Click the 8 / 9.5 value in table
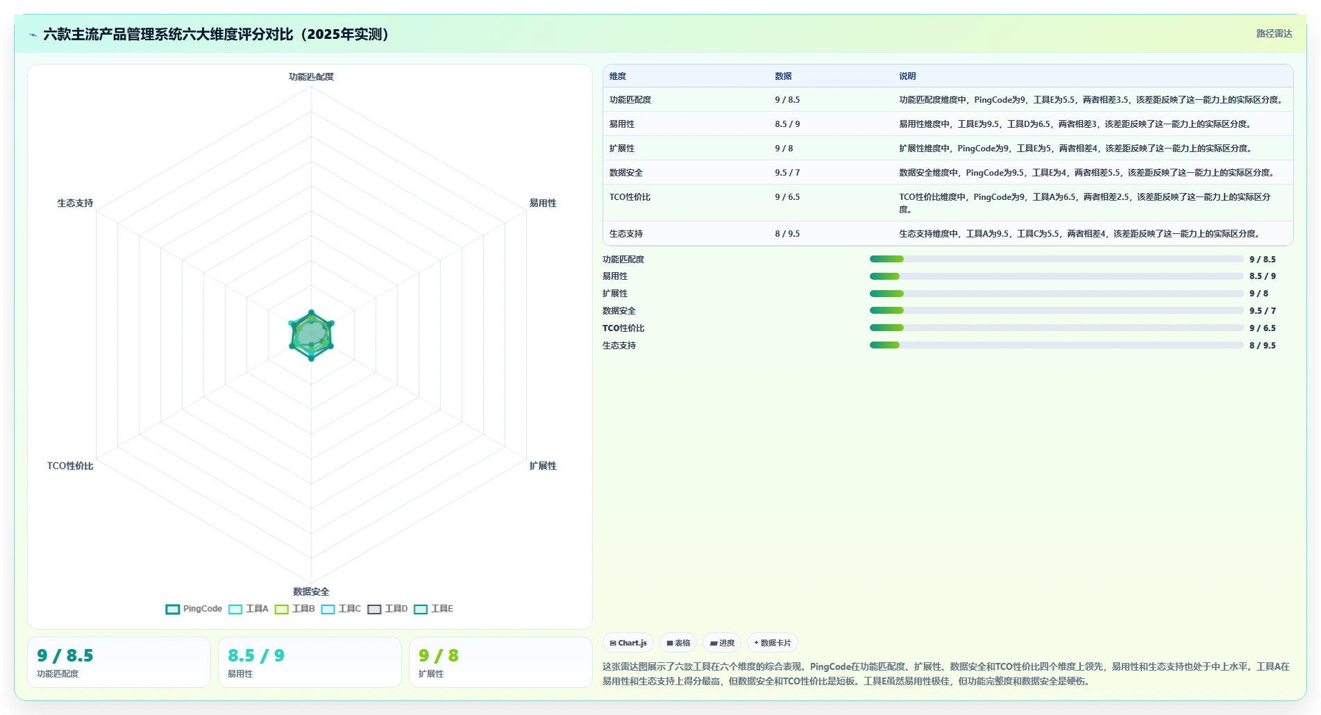 click(x=787, y=234)
